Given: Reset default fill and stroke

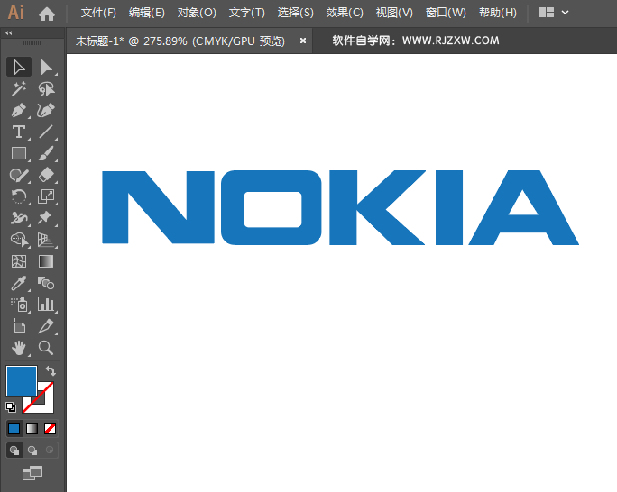Looking at the screenshot, I should [x=11, y=407].
